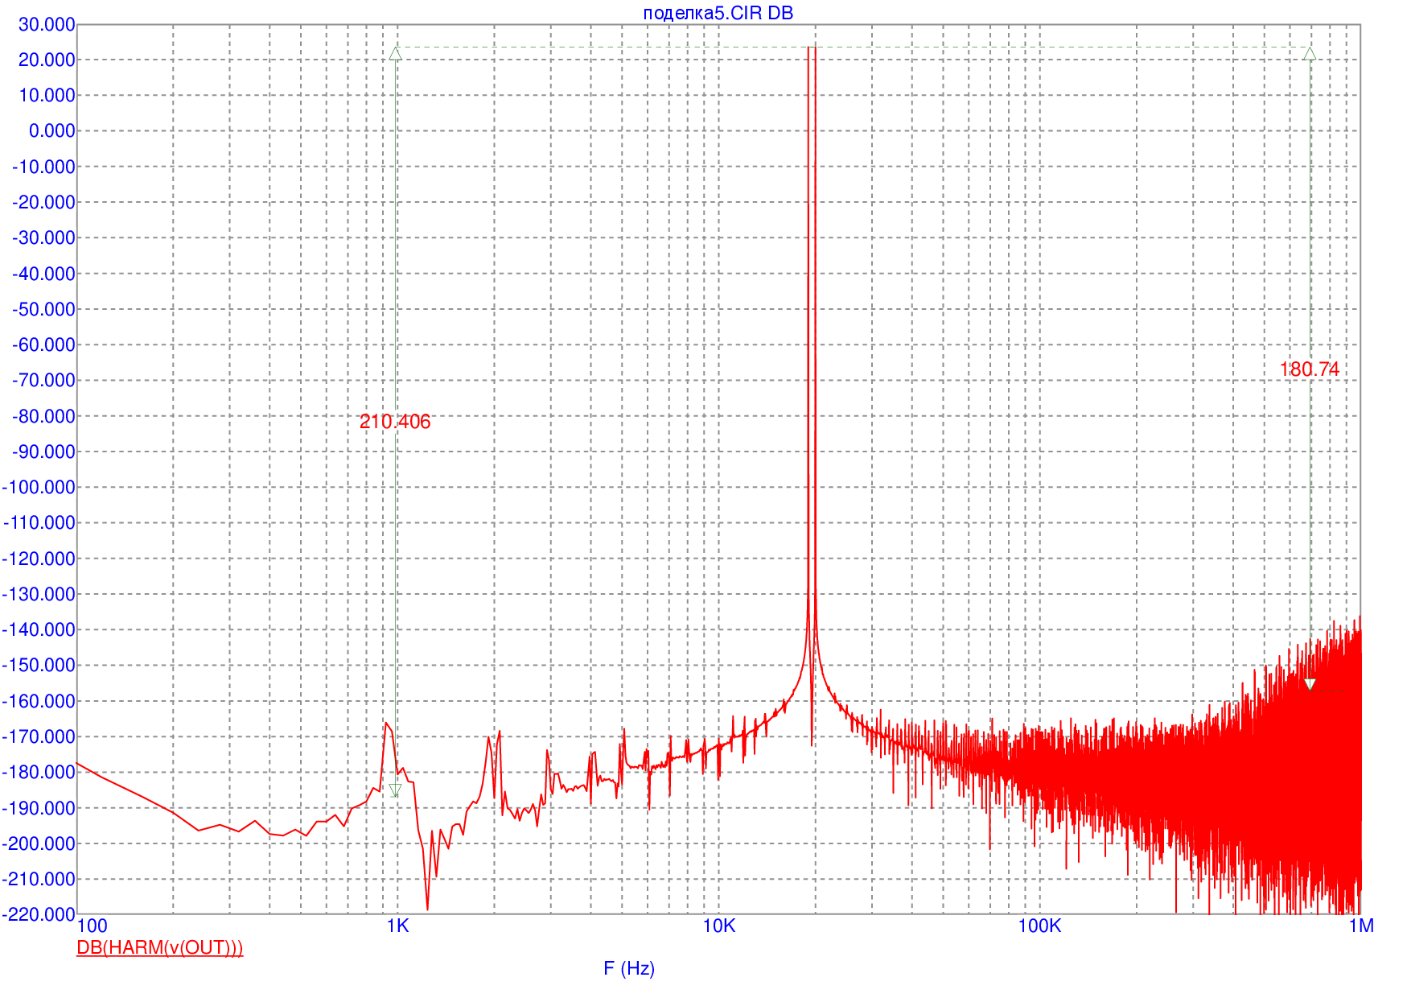Image resolution: width=1411 pixels, height=998 pixels.
Task: Click the 1K frequency axis label
Action: (397, 926)
